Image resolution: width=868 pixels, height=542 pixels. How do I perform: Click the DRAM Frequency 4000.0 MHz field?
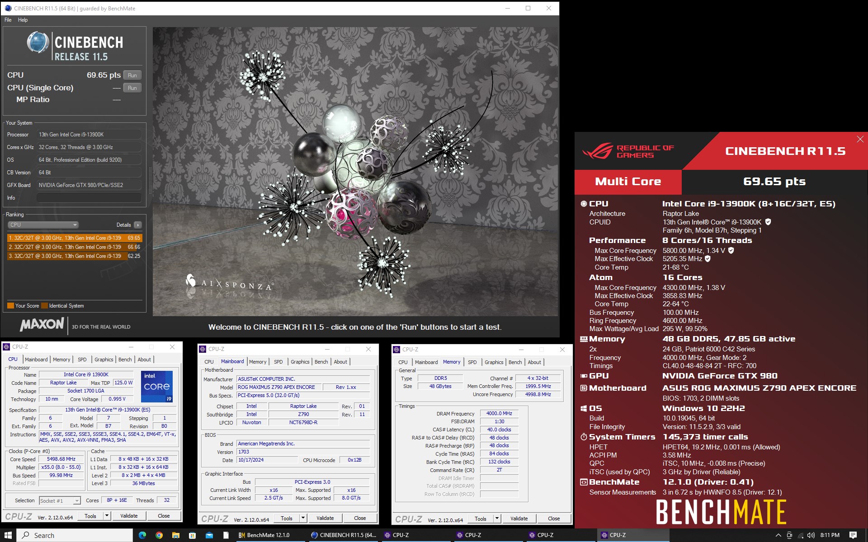(499, 413)
